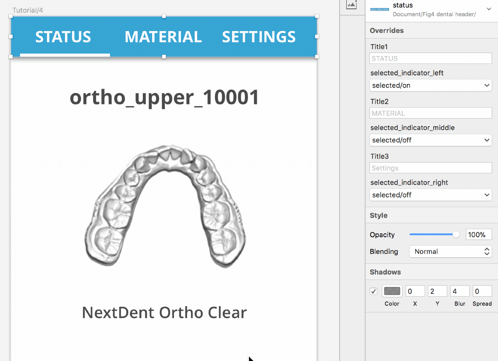Click the ortho_upper_10001 title text
The width and height of the screenshot is (498, 361).
point(164,97)
